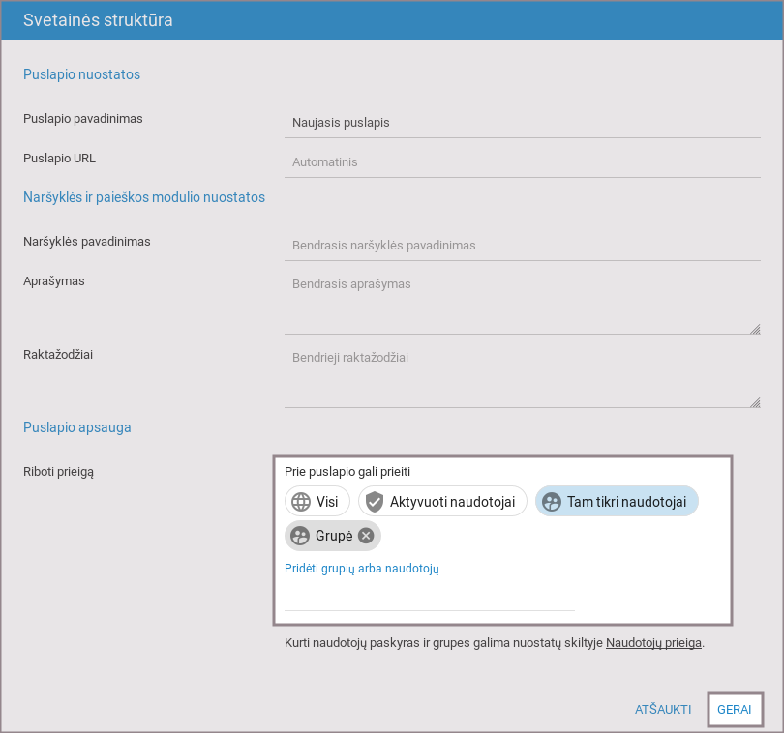Focus the Puslapio URL field
784x733 pixels.
coord(523,162)
